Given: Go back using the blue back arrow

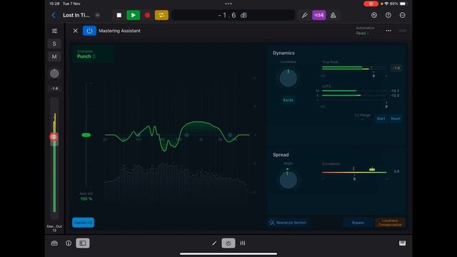Looking at the screenshot, I should [54, 15].
